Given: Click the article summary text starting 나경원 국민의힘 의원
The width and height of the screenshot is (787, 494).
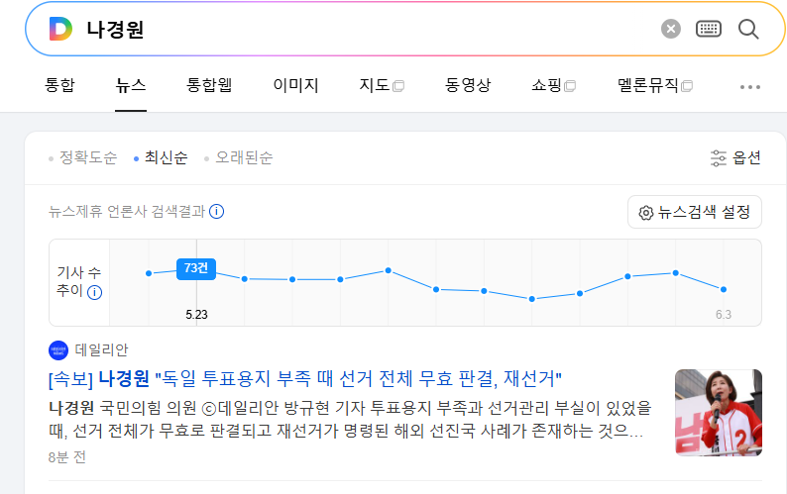Looking at the screenshot, I should pyautogui.click(x=350, y=419).
